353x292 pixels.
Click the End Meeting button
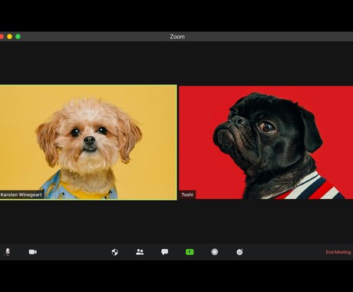(338, 252)
